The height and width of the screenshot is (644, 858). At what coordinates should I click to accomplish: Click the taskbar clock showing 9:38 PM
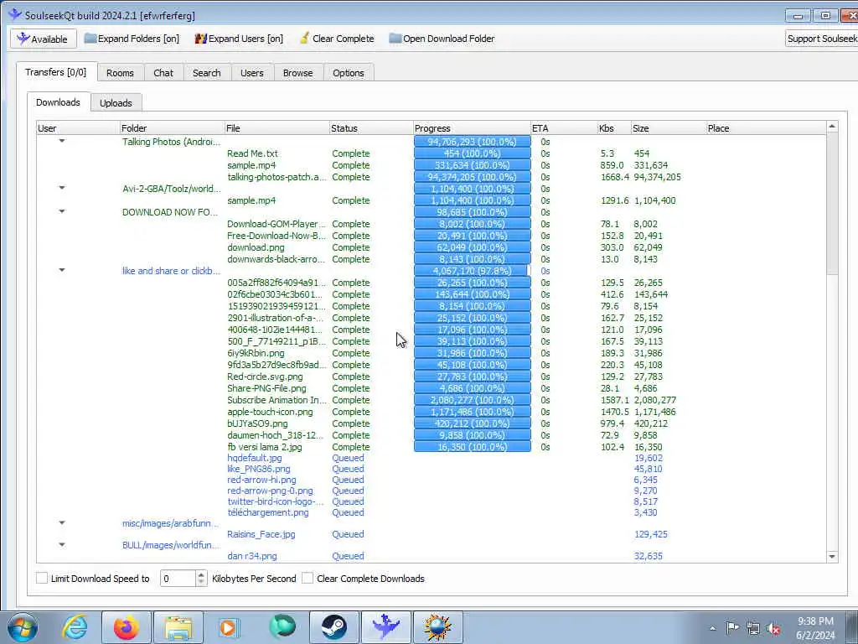pos(815,628)
